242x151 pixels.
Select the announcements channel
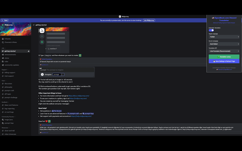coord(10,55)
